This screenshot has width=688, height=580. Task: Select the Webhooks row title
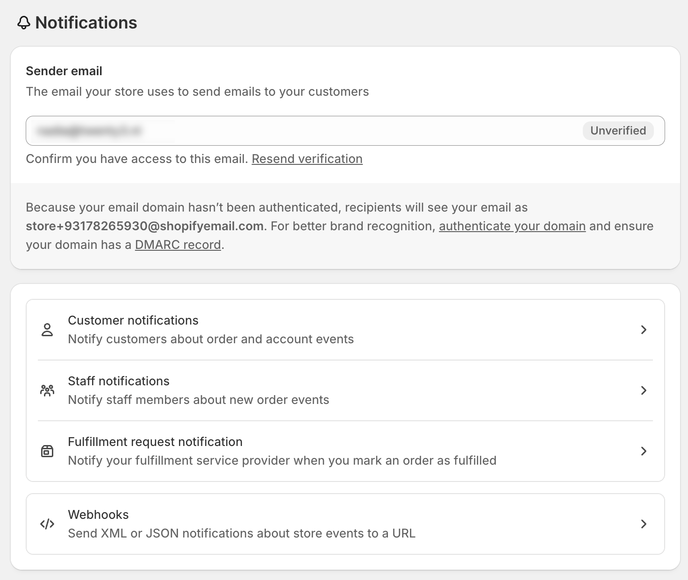98,515
